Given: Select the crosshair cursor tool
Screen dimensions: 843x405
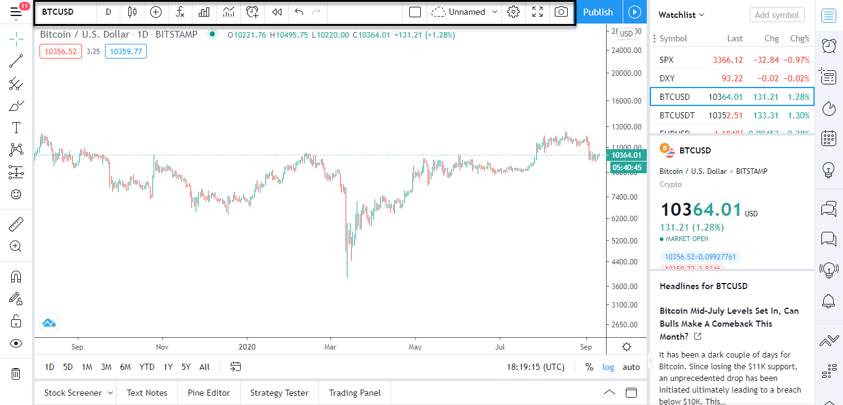Looking at the screenshot, I should click(16, 39).
